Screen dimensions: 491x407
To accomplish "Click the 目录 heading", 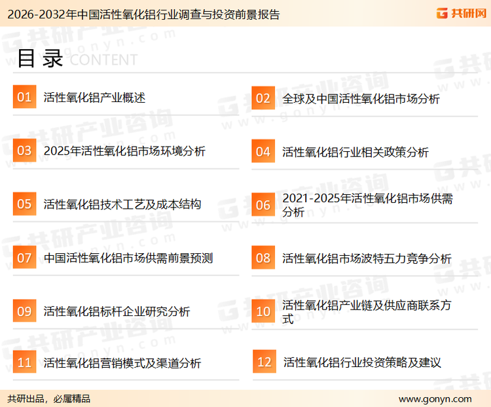I will pyautogui.click(x=40, y=58).
